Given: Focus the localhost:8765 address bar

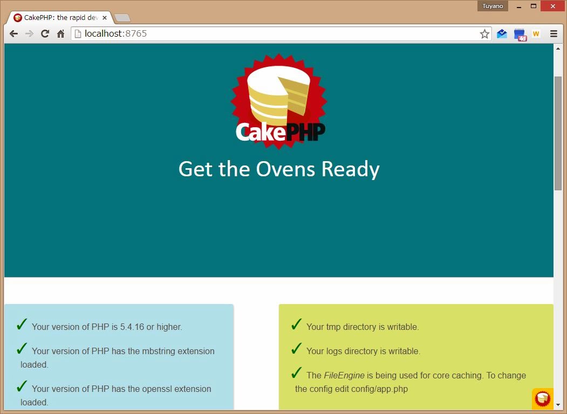Looking at the screenshot, I should tap(281, 34).
